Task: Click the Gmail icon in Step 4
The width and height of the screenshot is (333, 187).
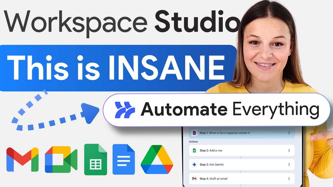Action: coord(194,178)
